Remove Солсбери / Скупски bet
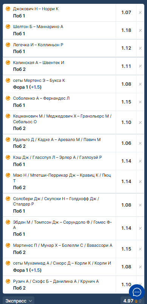 (x=140, y=205)
